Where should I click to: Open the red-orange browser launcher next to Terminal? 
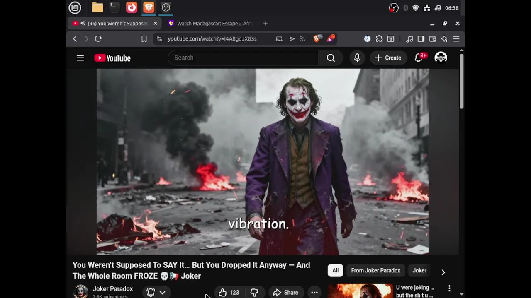(132, 7)
